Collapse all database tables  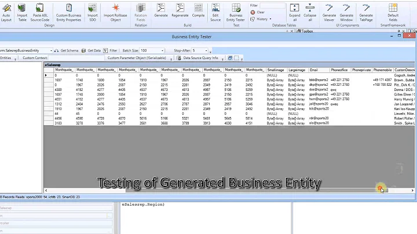click(310, 13)
